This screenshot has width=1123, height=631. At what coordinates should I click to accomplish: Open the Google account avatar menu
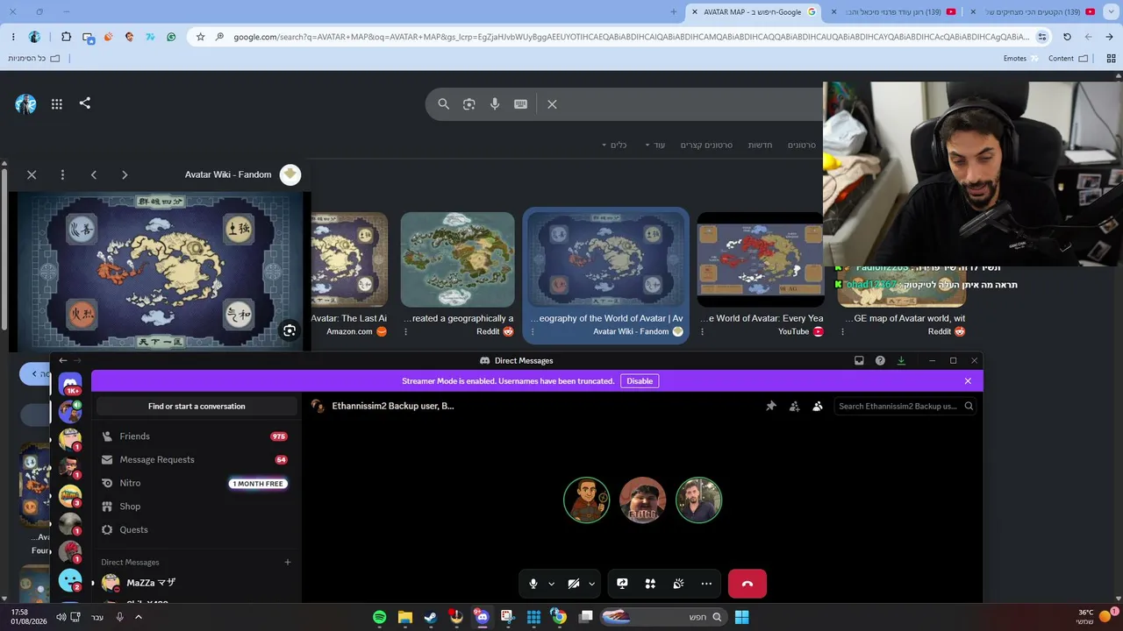pos(25,104)
